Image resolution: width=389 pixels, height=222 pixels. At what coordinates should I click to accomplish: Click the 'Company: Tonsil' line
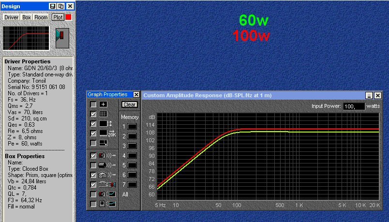[x=27, y=81]
